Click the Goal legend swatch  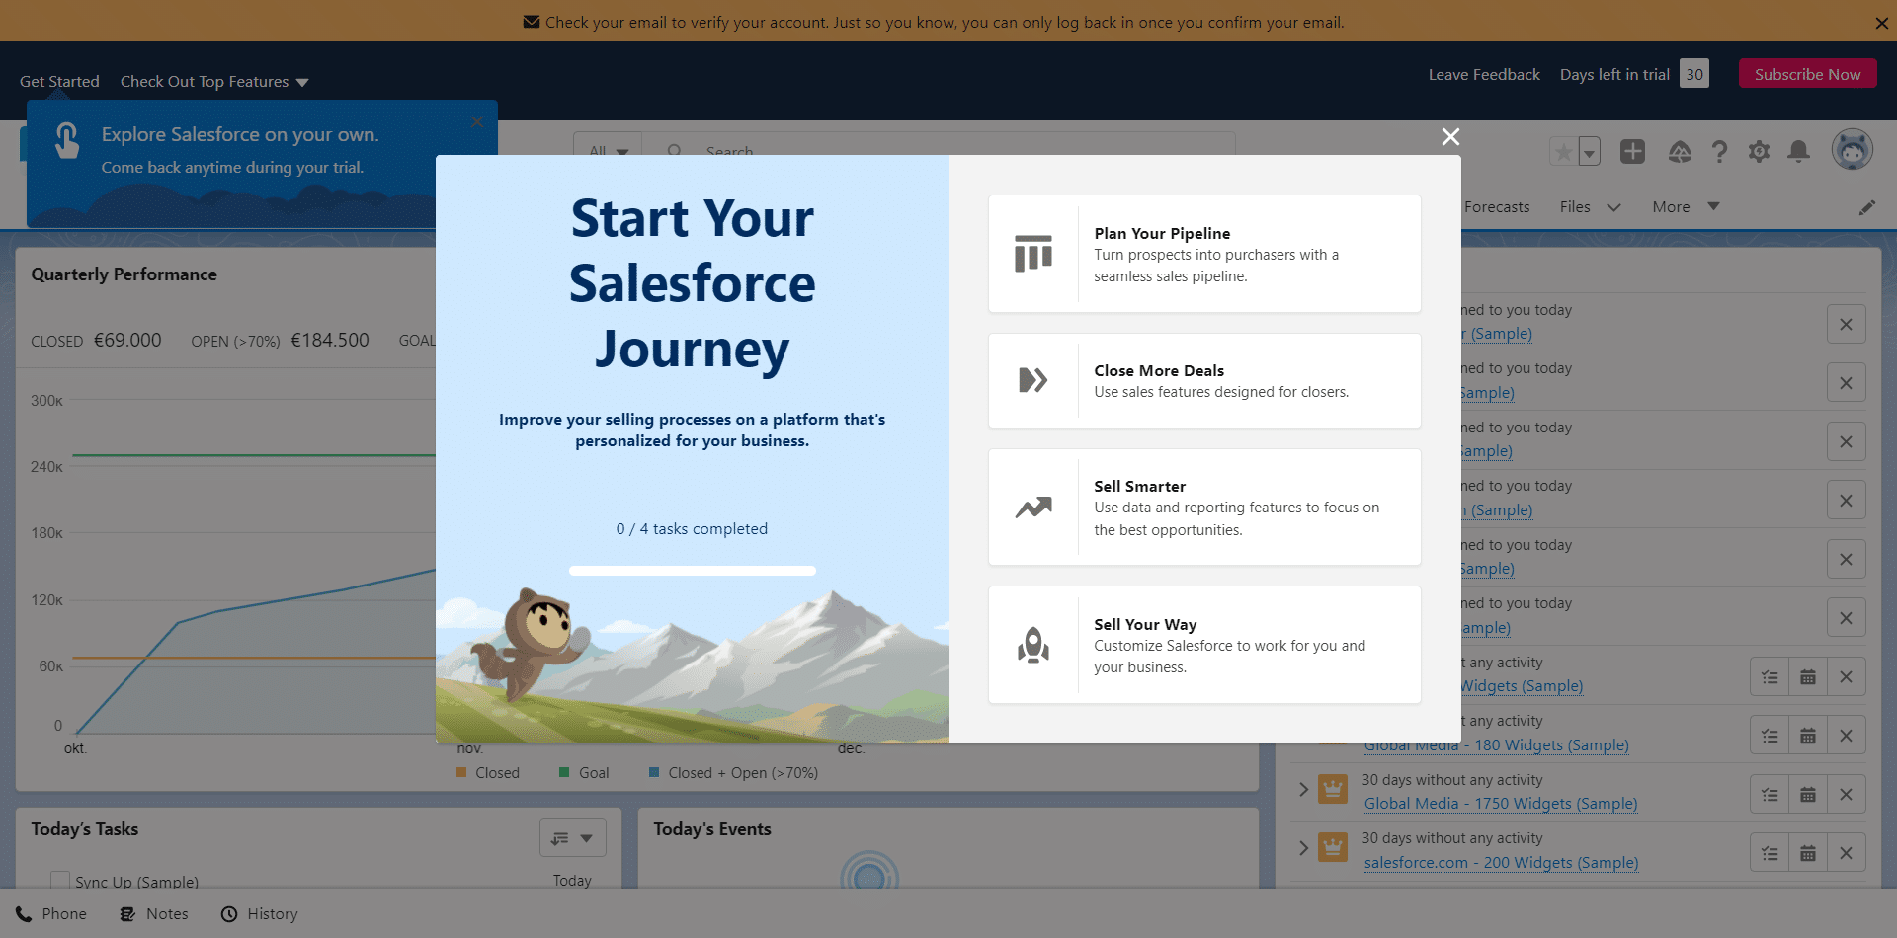(564, 772)
